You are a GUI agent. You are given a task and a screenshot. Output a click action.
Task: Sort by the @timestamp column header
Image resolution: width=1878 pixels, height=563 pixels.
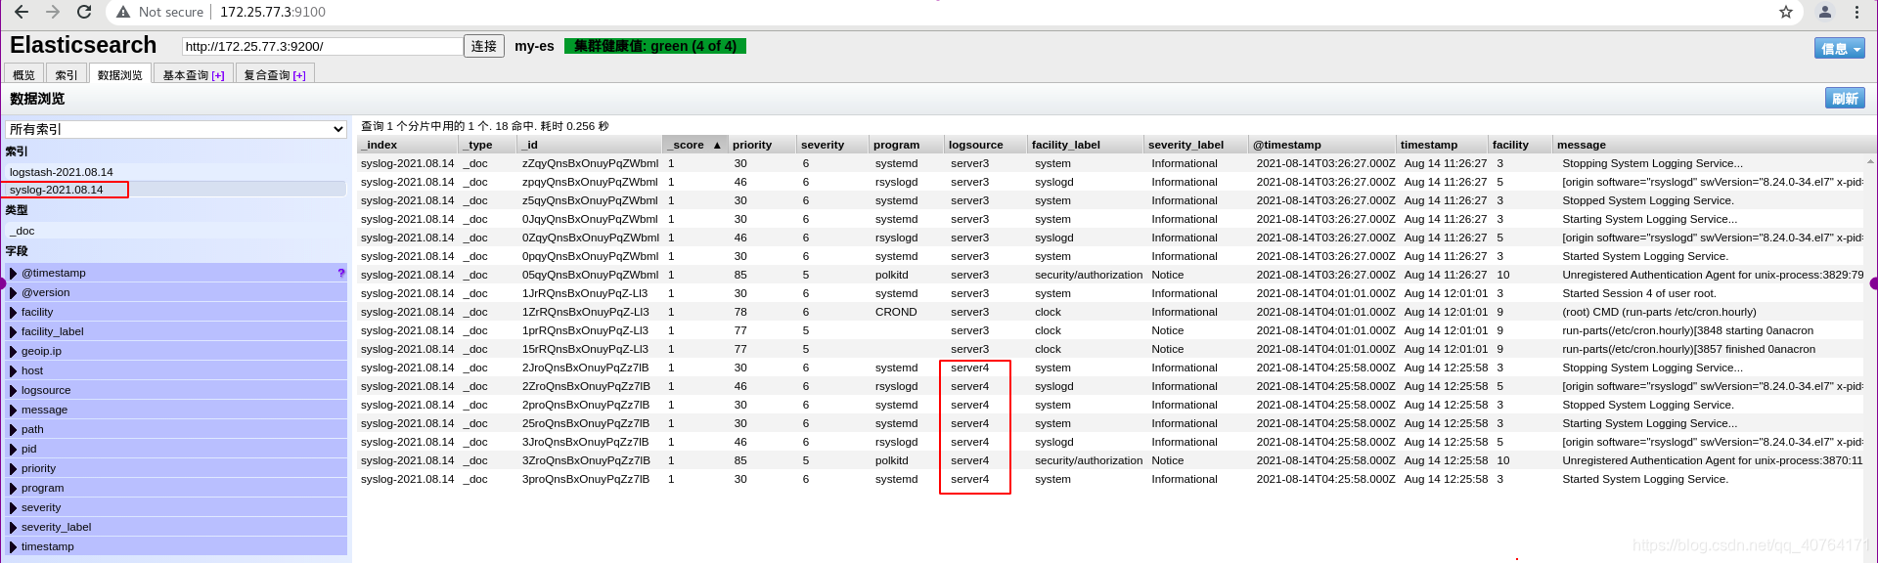(x=1322, y=145)
